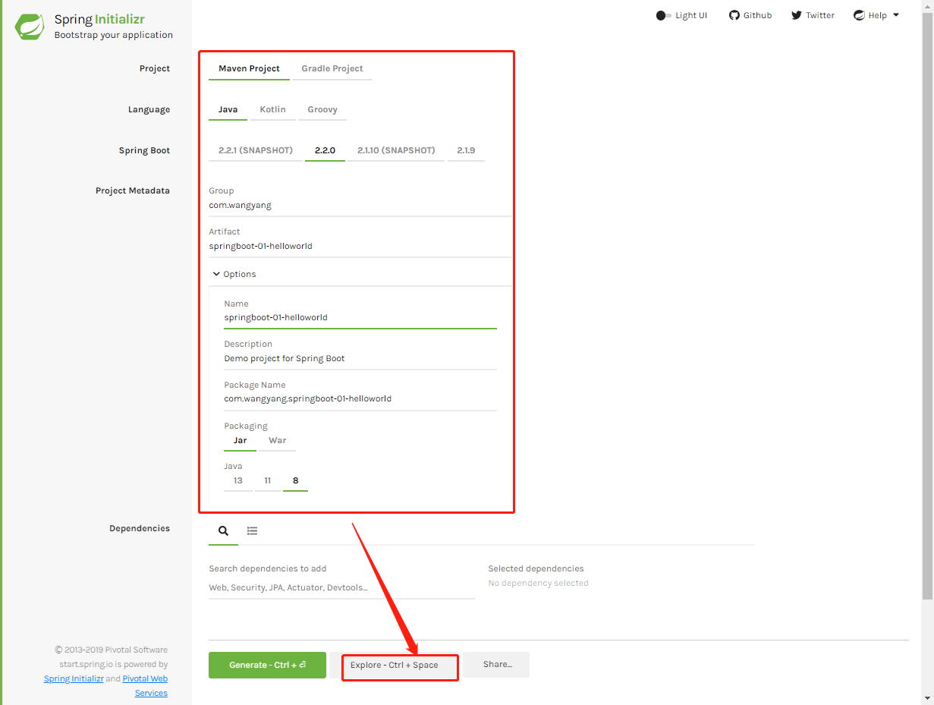Edit the Group field com.wangyang
Image resolution: width=934 pixels, height=705 pixels.
(360, 206)
